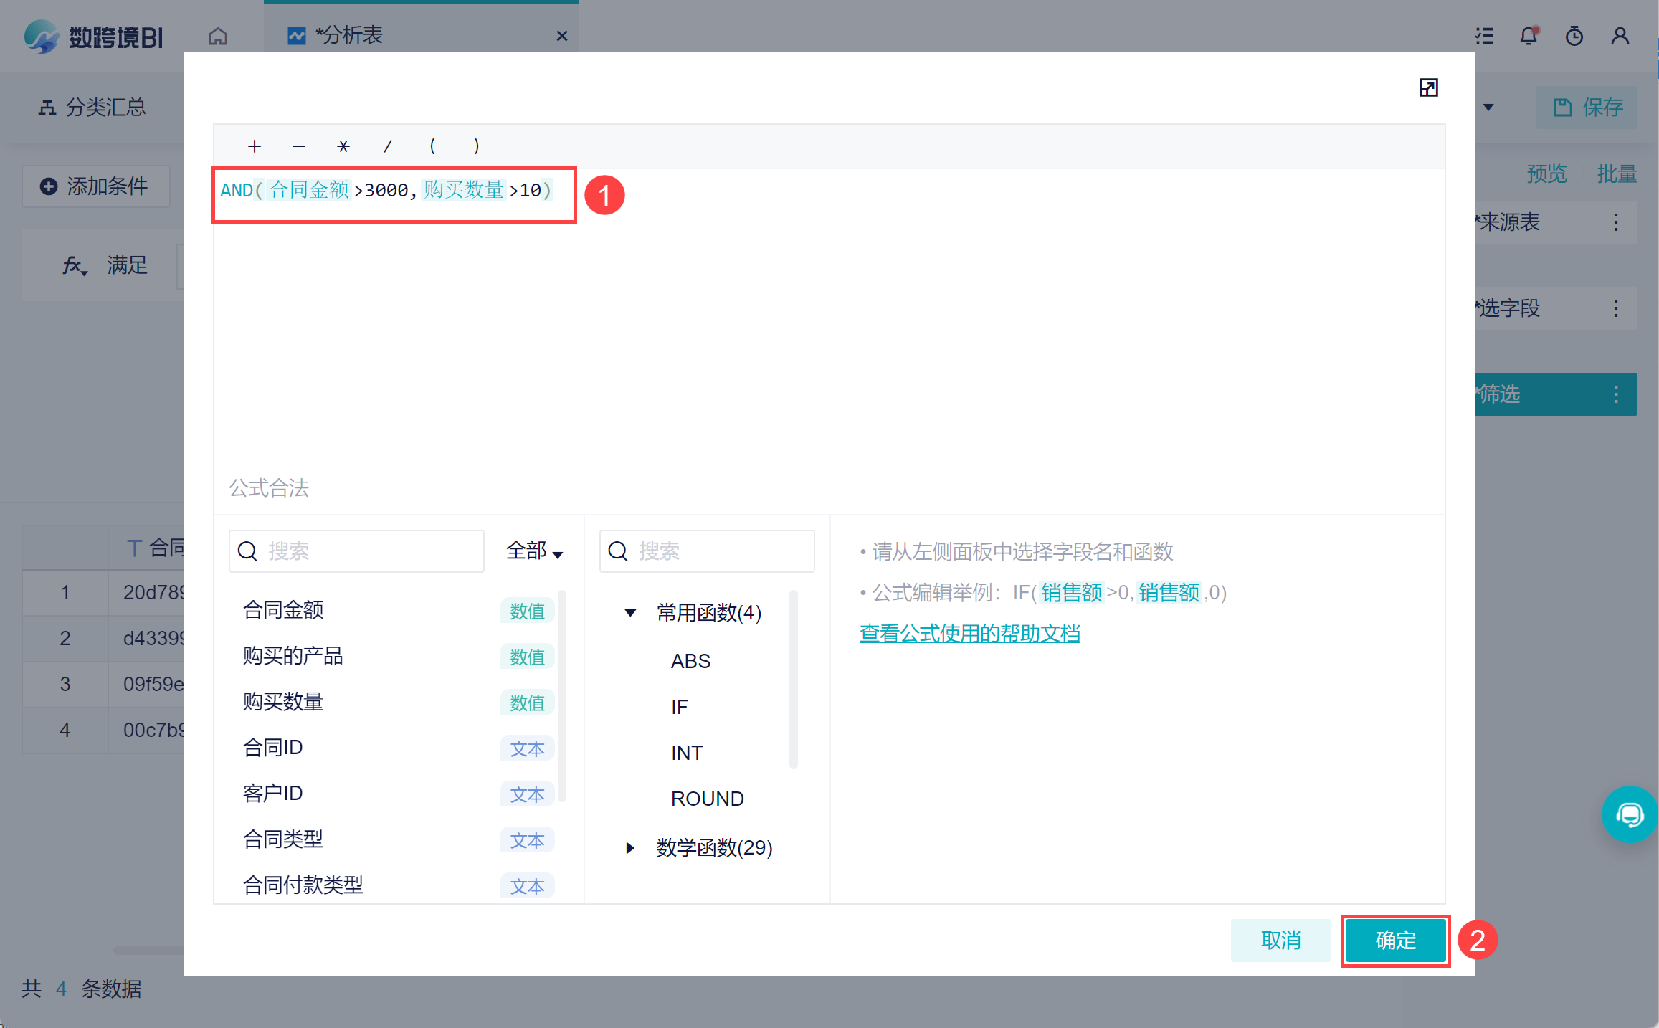The width and height of the screenshot is (1659, 1028).
Task: Collapse the 常用函数(4) group
Action: click(x=630, y=612)
